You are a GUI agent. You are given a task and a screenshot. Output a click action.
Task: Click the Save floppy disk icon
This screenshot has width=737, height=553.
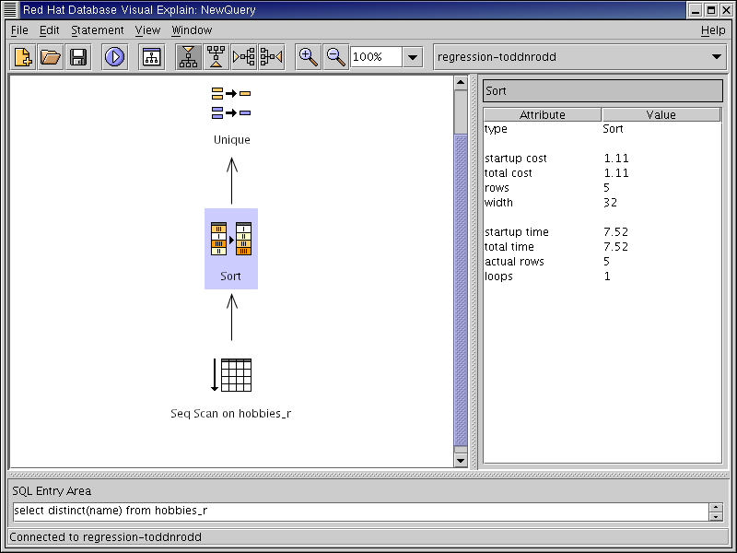[x=78, y=57]
